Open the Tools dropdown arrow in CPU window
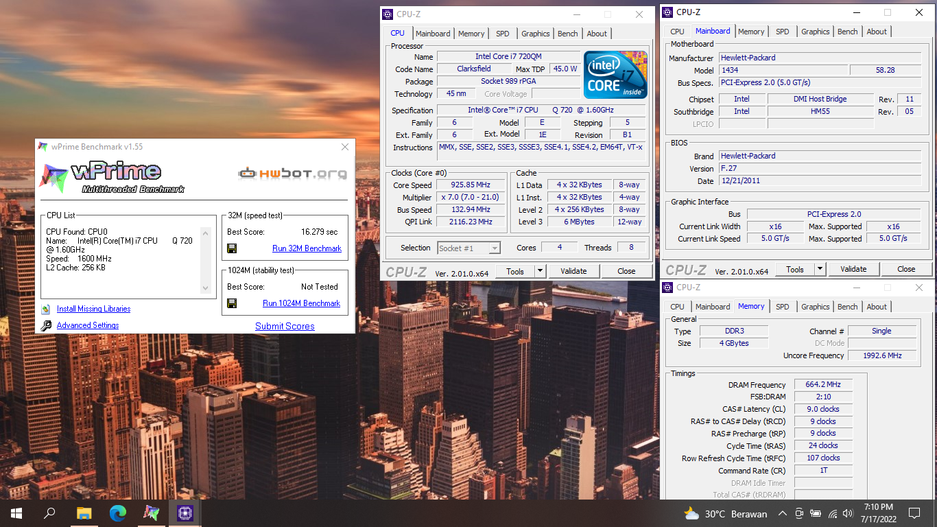This screenshot has width=937, height=527. 540,271
